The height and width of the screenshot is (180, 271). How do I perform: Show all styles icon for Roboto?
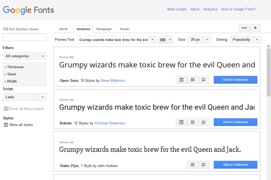(x=181, y=122)
